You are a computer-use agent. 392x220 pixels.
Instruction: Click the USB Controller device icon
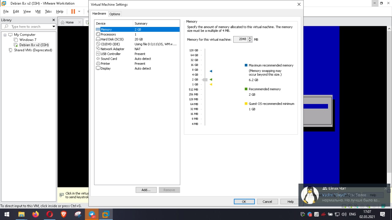tap(98, 54)
